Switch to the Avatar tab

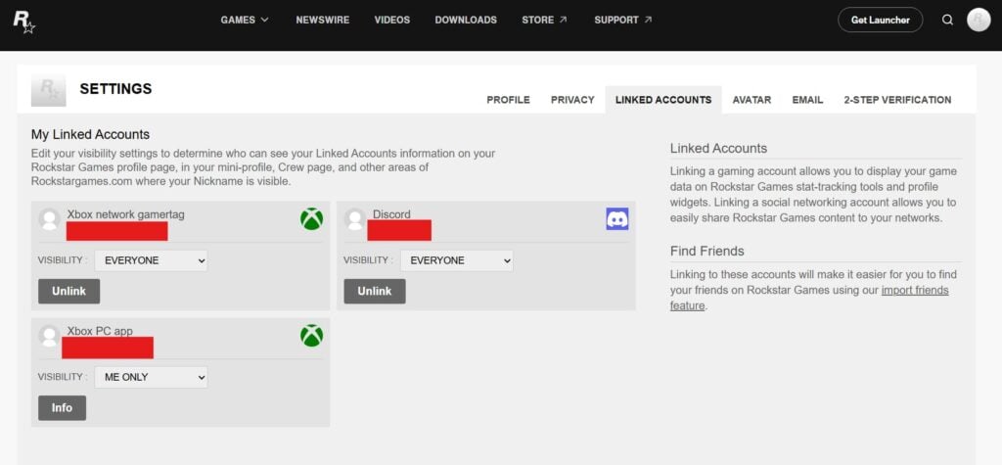point(751,100)
